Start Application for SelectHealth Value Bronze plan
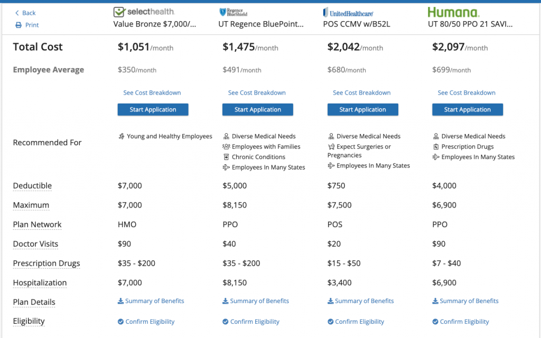The width and height of the screenshot is (541, 338). click(x=153, y=110)
